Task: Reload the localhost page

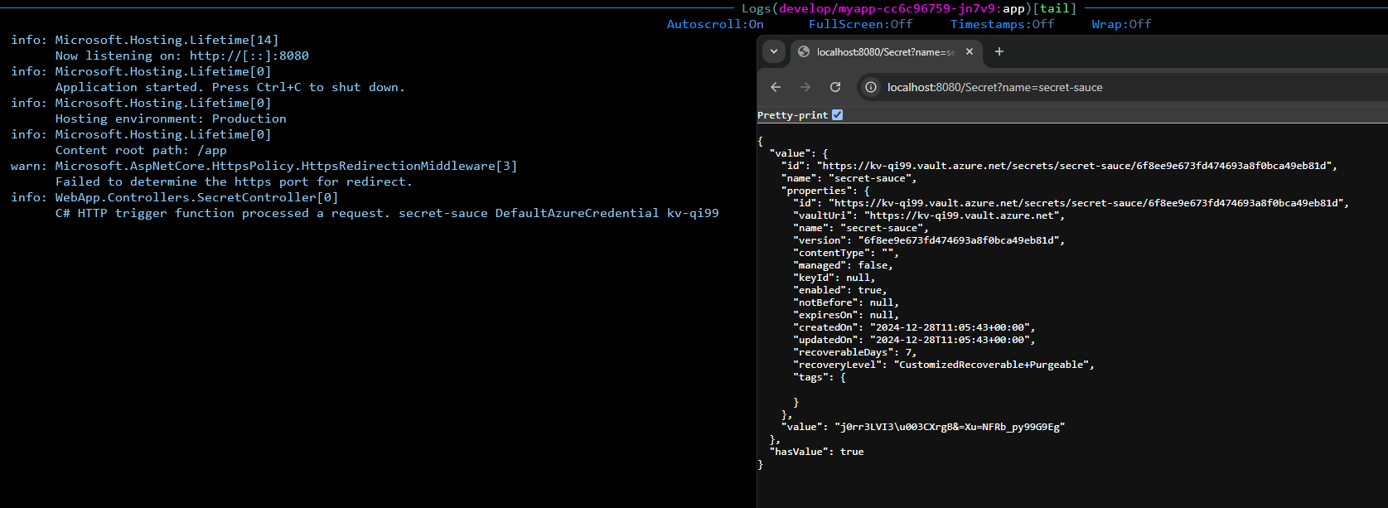Action: [835, 87]
